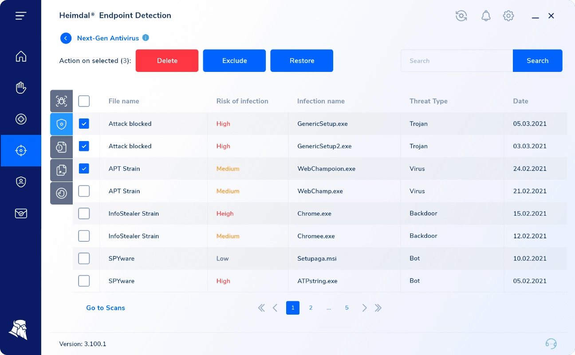The image size is (575, 355).
Task: Click the hand-shaped sidebar icon
Action: pos(21,88)
